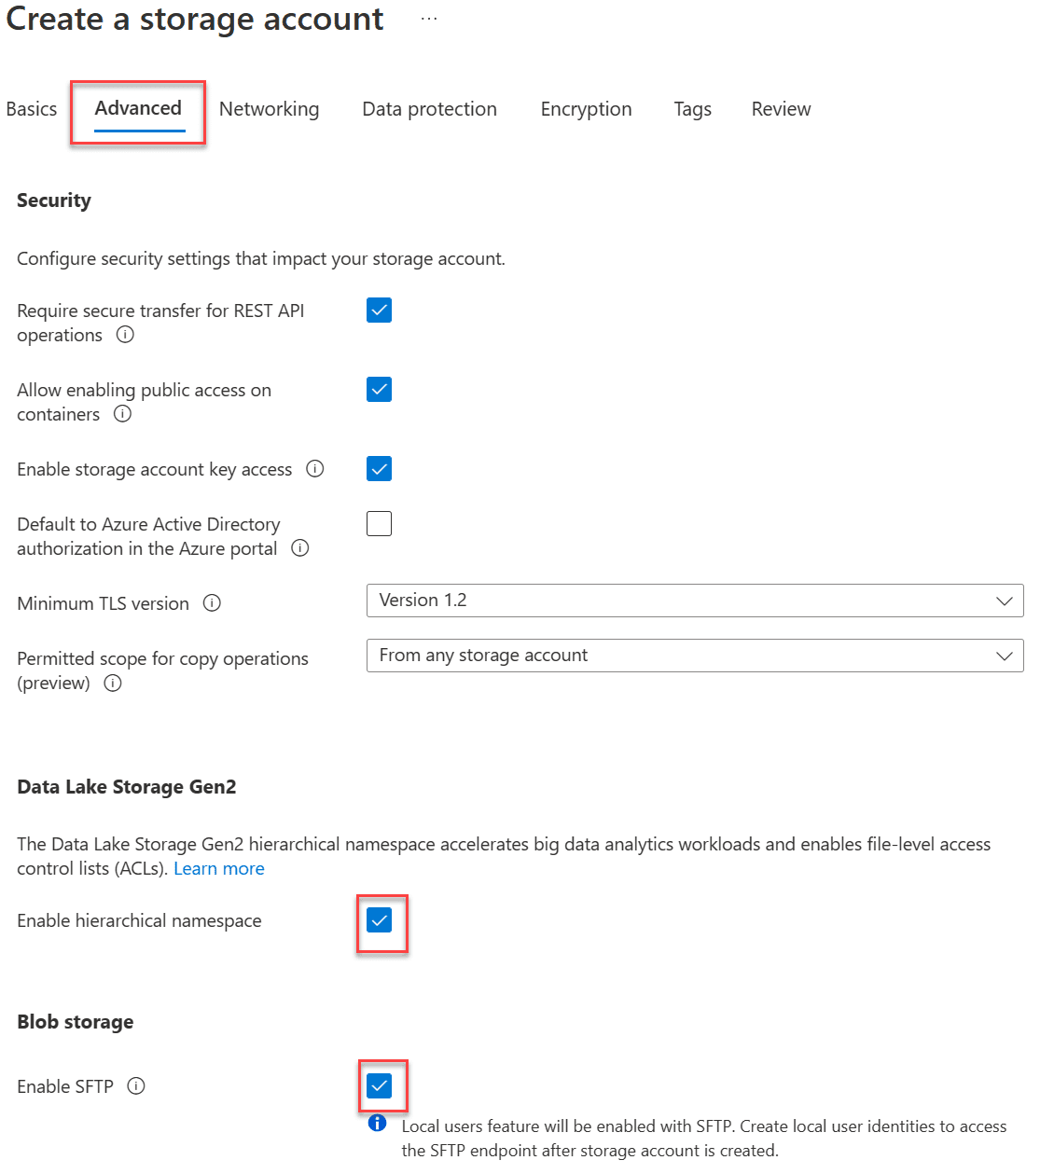Go to the Networking tab

click(269, 109)
